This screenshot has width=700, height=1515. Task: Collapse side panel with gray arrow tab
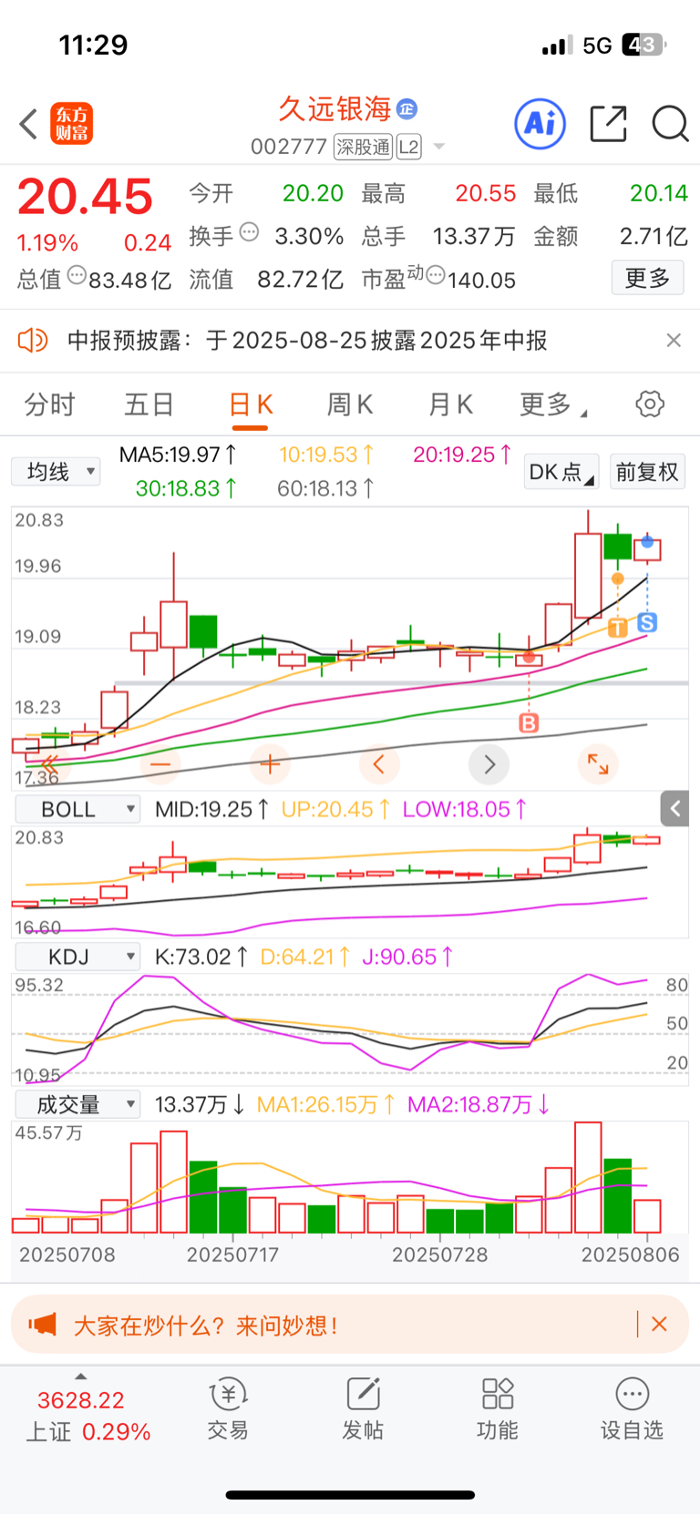point(675,808)
